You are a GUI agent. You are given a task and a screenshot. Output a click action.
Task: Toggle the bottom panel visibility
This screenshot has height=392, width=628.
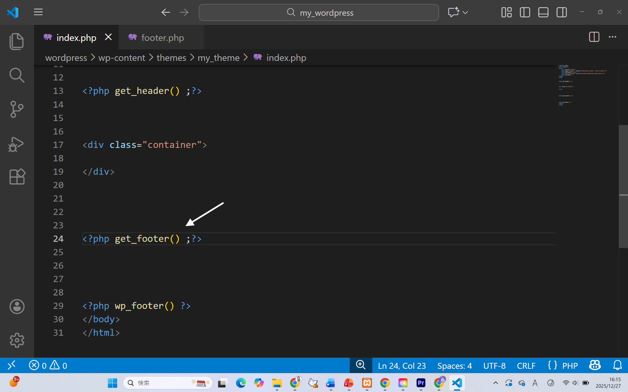(543, 12)
